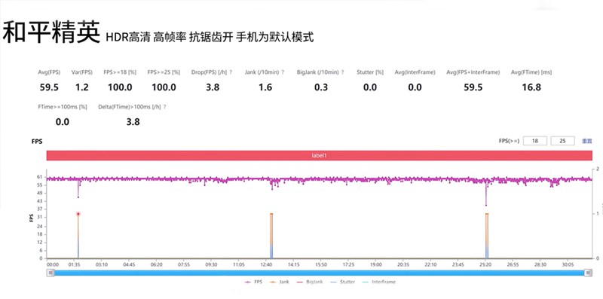Screen dimensions: 603x299
Task: Toggle the Jank series in chart legend
Action: point(280,282)
